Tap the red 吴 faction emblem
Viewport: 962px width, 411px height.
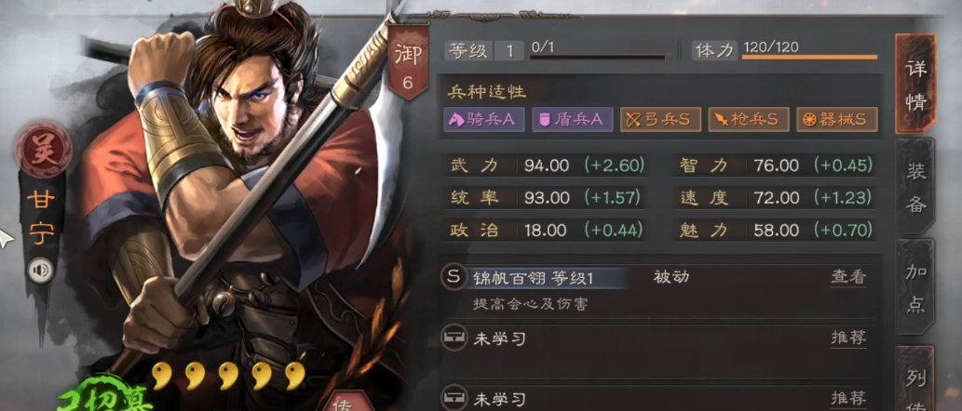tap(44, 150)
